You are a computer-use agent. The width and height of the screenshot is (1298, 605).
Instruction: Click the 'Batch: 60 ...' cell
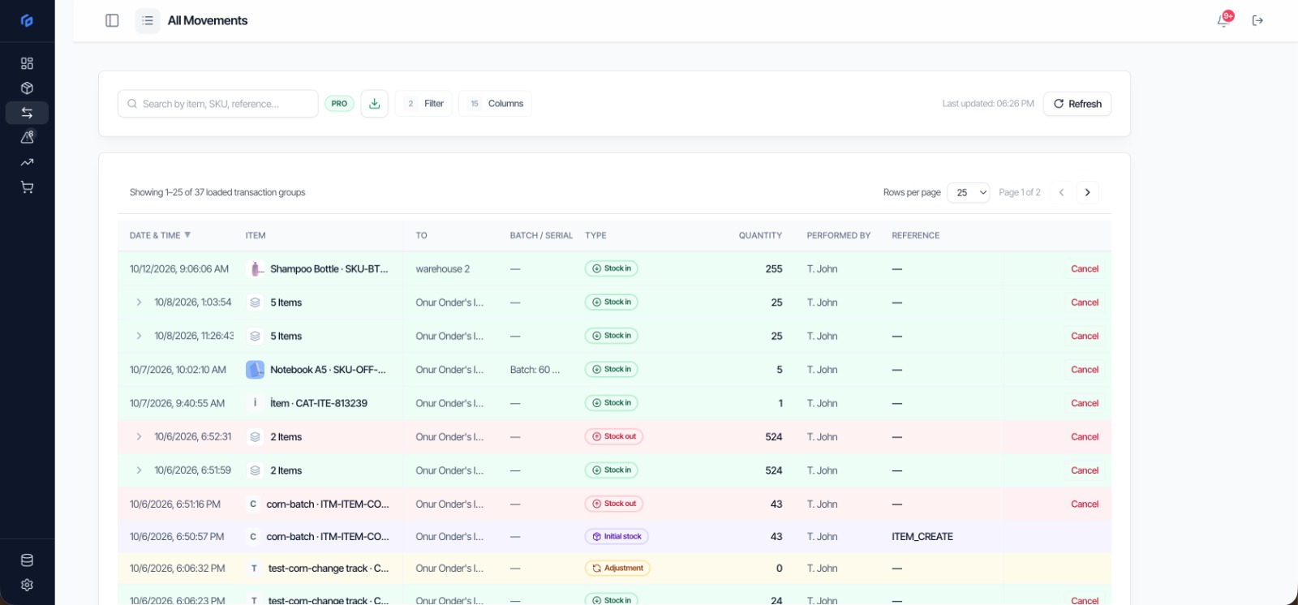click(x=535, y=370)
